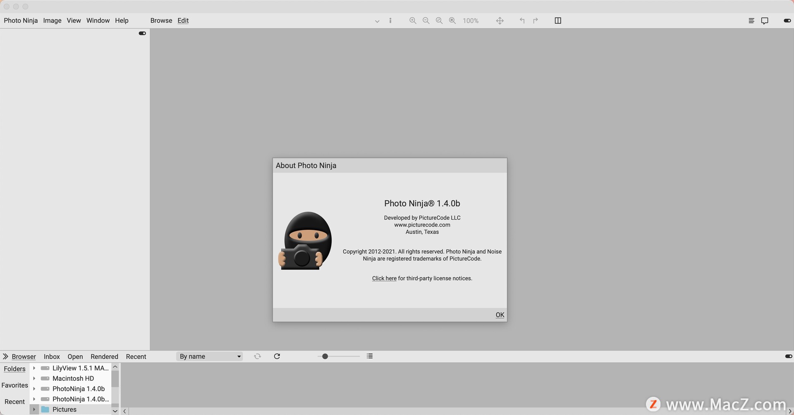Viewport: 794px width, 415px height.
Task: Select the Recent tab in browser bar
Action: point(136,356)
